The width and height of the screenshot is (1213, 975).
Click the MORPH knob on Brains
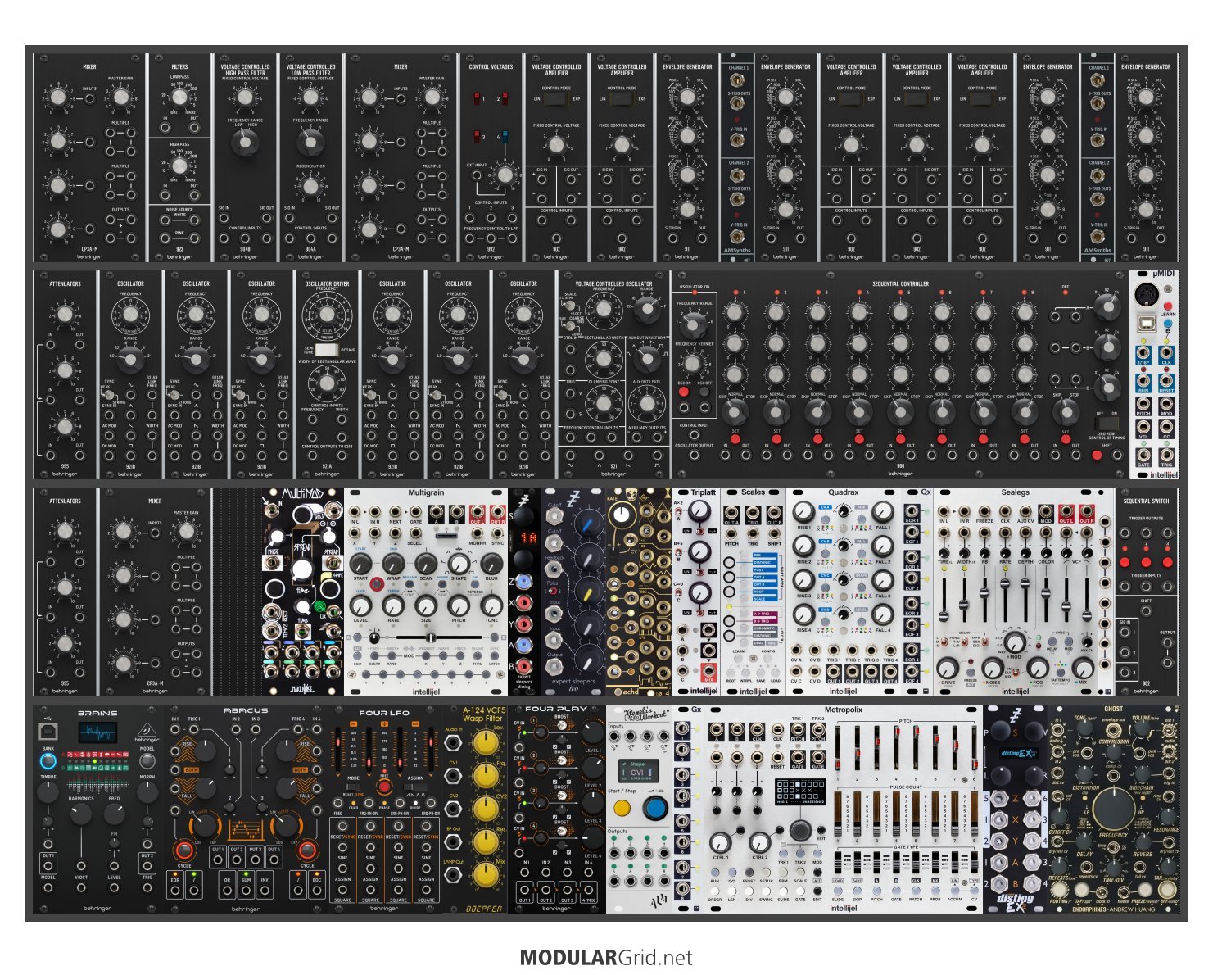click(x=147, y=792)
